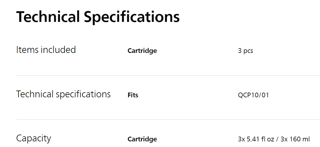This screenshot has width=320, height=147.
Task: Click the word Specifications in main heading
Action: pos(132,17)
